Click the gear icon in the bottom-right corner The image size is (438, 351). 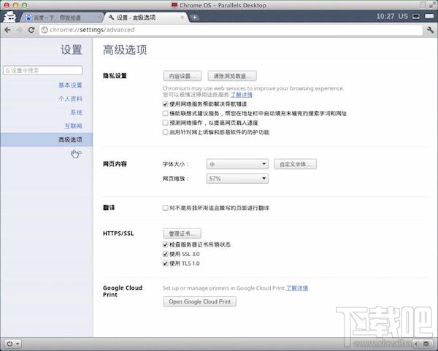coord(426,344)
